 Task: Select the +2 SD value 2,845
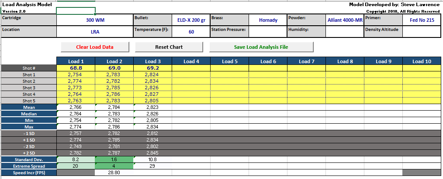[x=153, y=153]
